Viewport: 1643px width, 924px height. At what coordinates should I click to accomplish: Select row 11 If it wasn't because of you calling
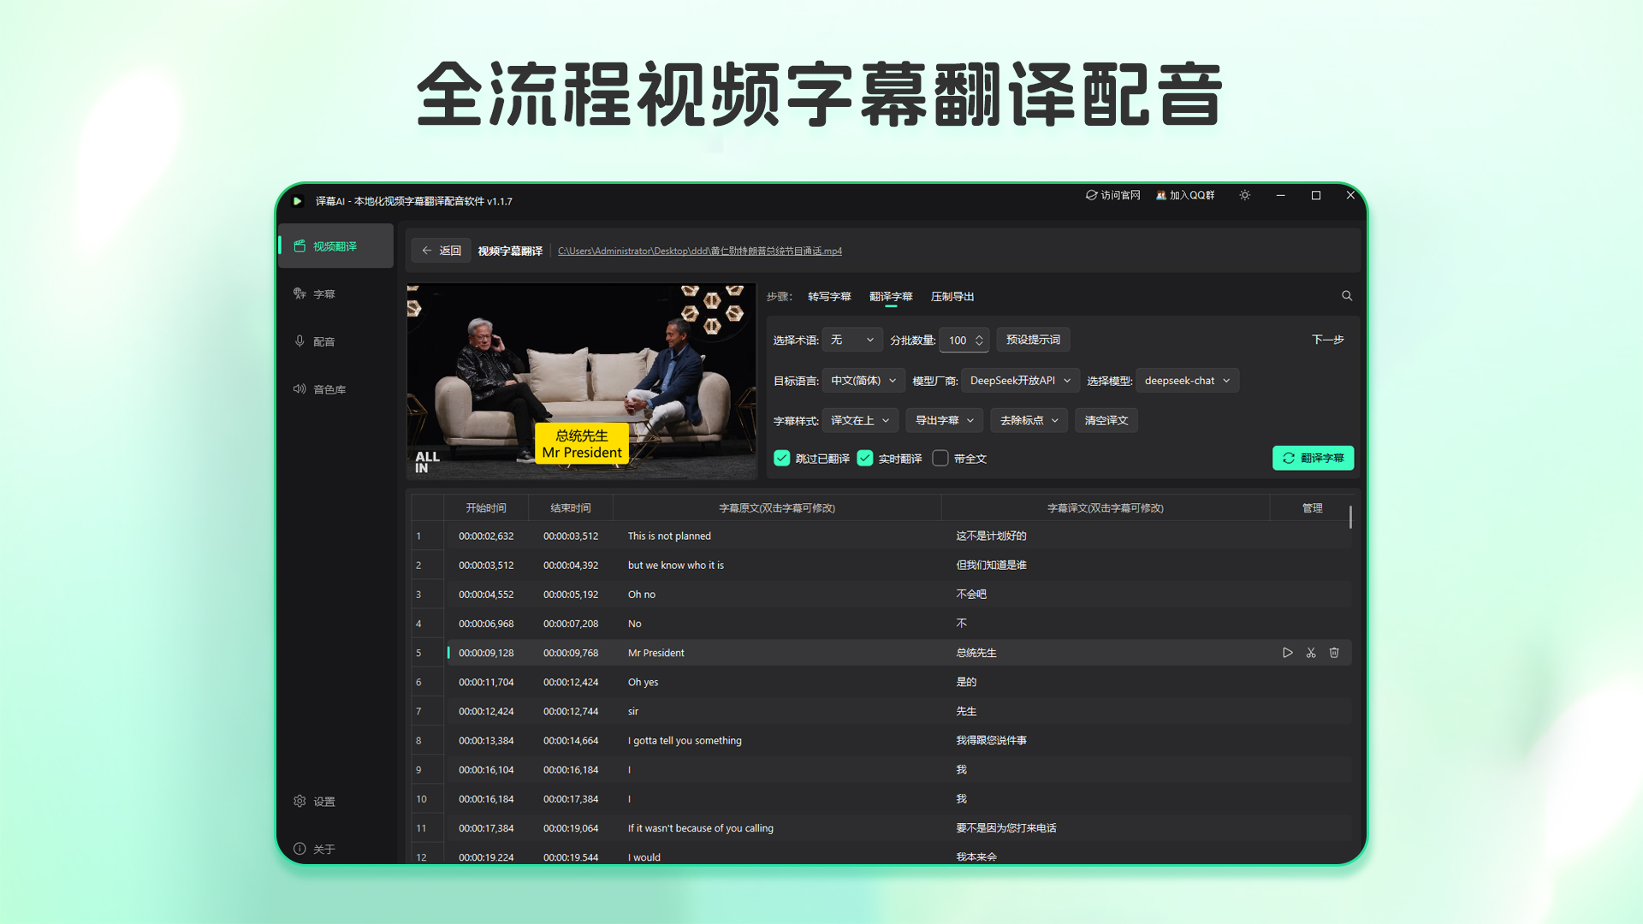(x=700, y=828)
